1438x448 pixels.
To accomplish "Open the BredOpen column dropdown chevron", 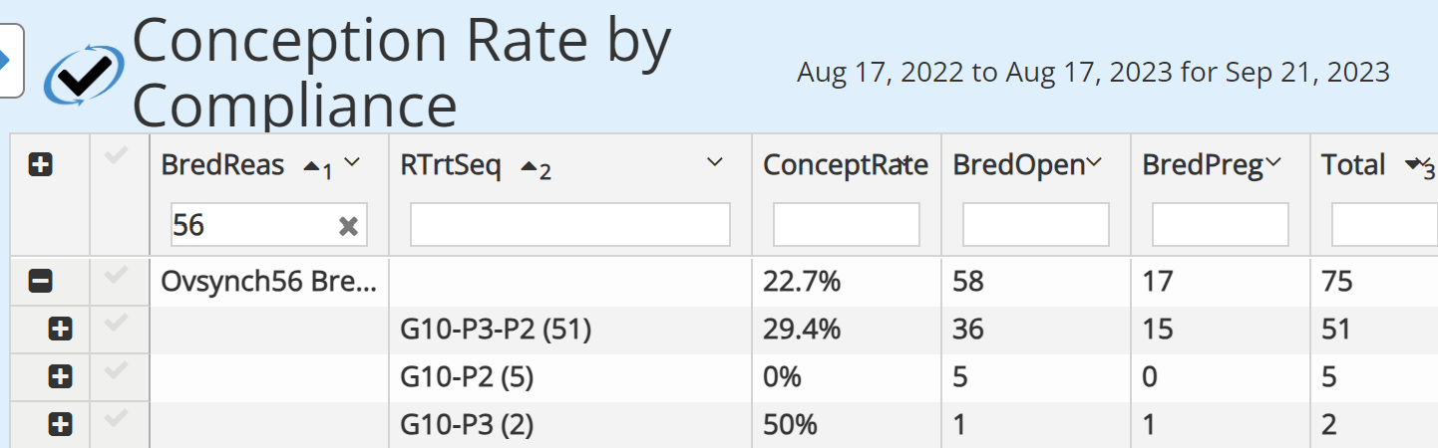I will [x=1094, y=164].
